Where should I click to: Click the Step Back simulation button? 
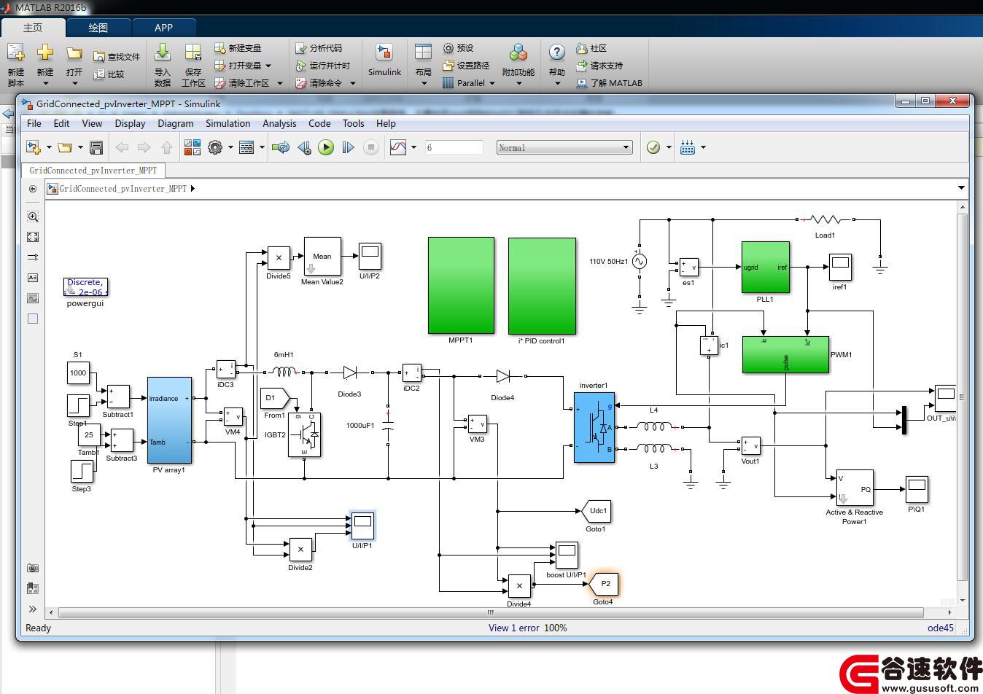click(x=304, y=147)
